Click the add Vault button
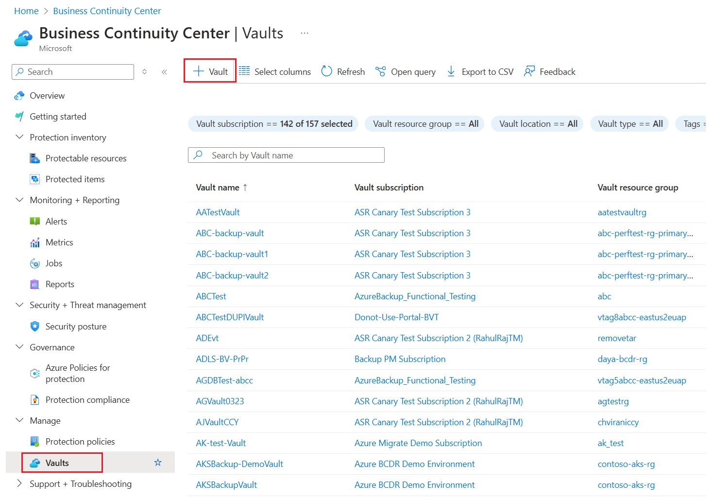Viewport: 712px width, 500px height. click(x=210, y=71)
